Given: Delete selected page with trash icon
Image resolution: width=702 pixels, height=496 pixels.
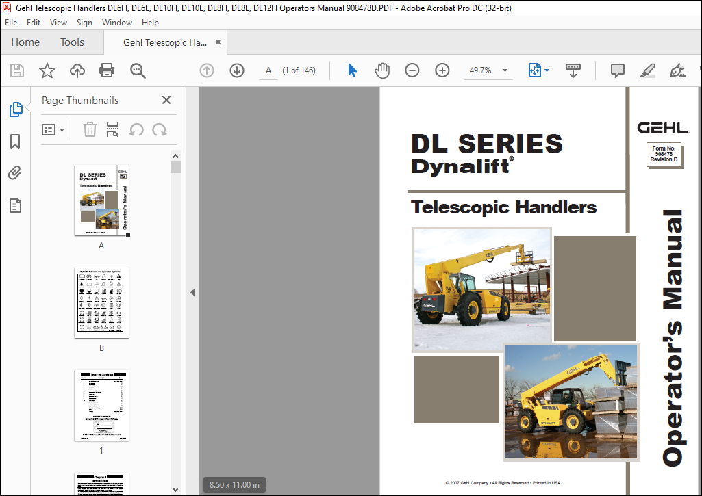Looking at the screenshot, I should (90, 130).
